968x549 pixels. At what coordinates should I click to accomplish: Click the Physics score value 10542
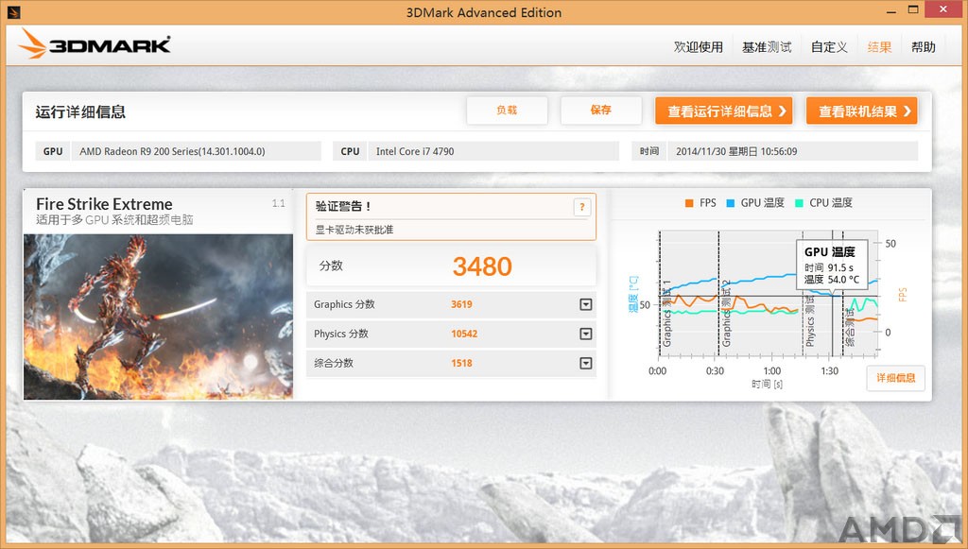[x=464, y=334]
